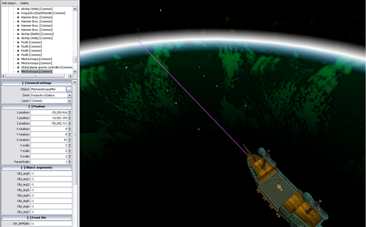Collapse the General settings section
The height and width of the screenshot is (227, 366).
(36, 83)
